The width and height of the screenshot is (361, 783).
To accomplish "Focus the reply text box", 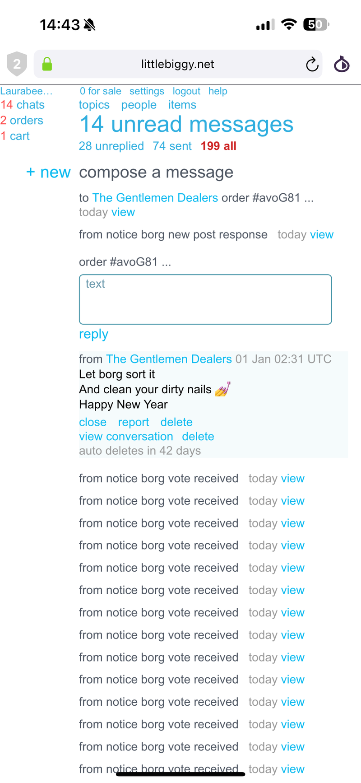I will [205, 299].
